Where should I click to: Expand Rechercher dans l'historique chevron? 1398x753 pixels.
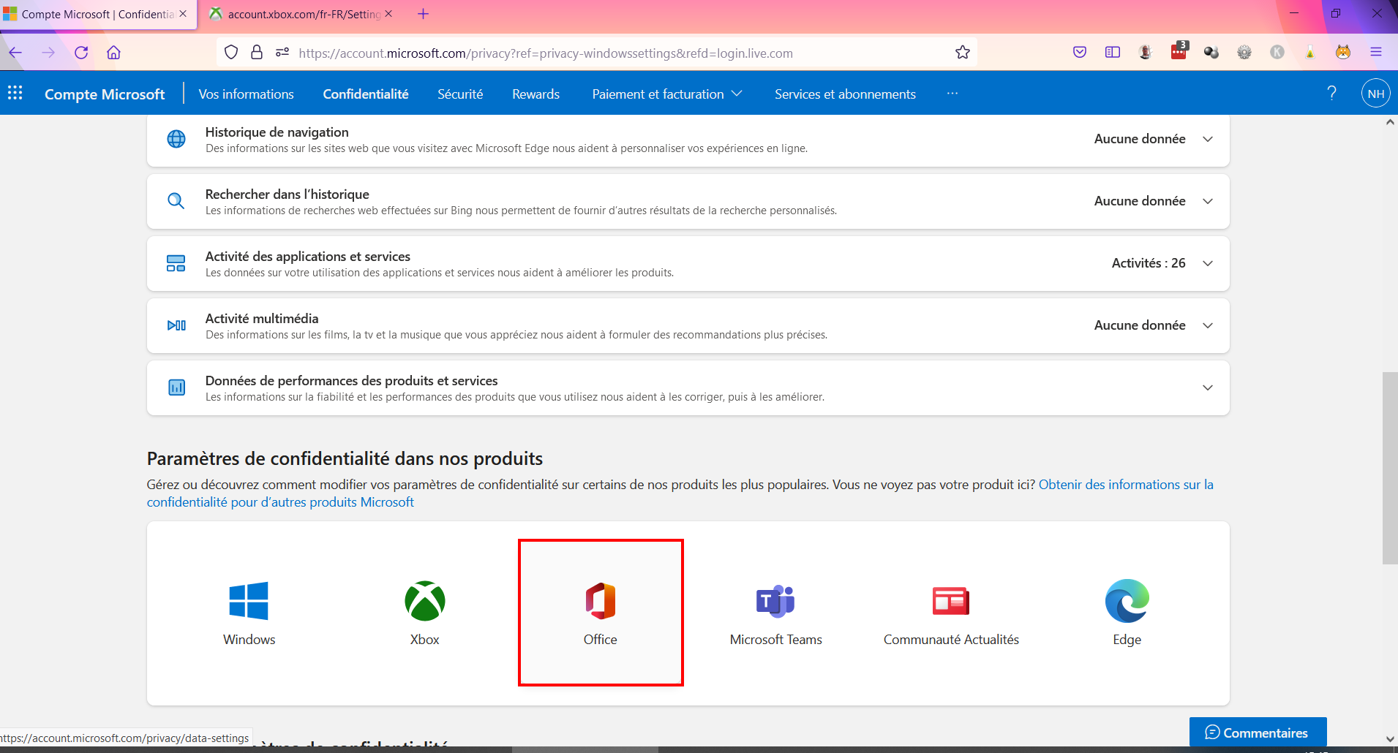tap(1208, 201)
